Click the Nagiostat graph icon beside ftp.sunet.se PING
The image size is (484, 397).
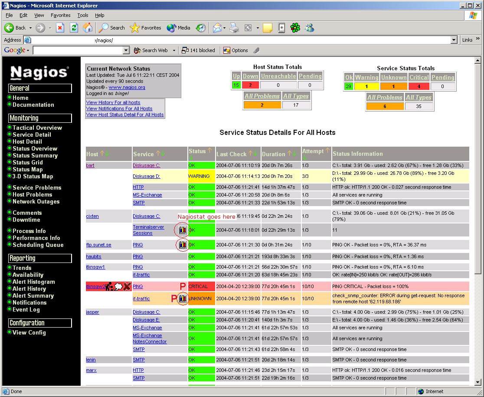tap(183, 245)
